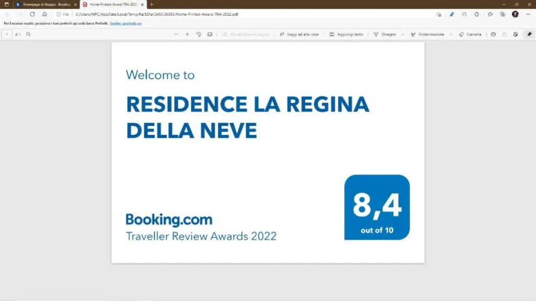Screen dimensions: 536x301
Task: Click the zoom in plus icon
Action: (187, 34)
